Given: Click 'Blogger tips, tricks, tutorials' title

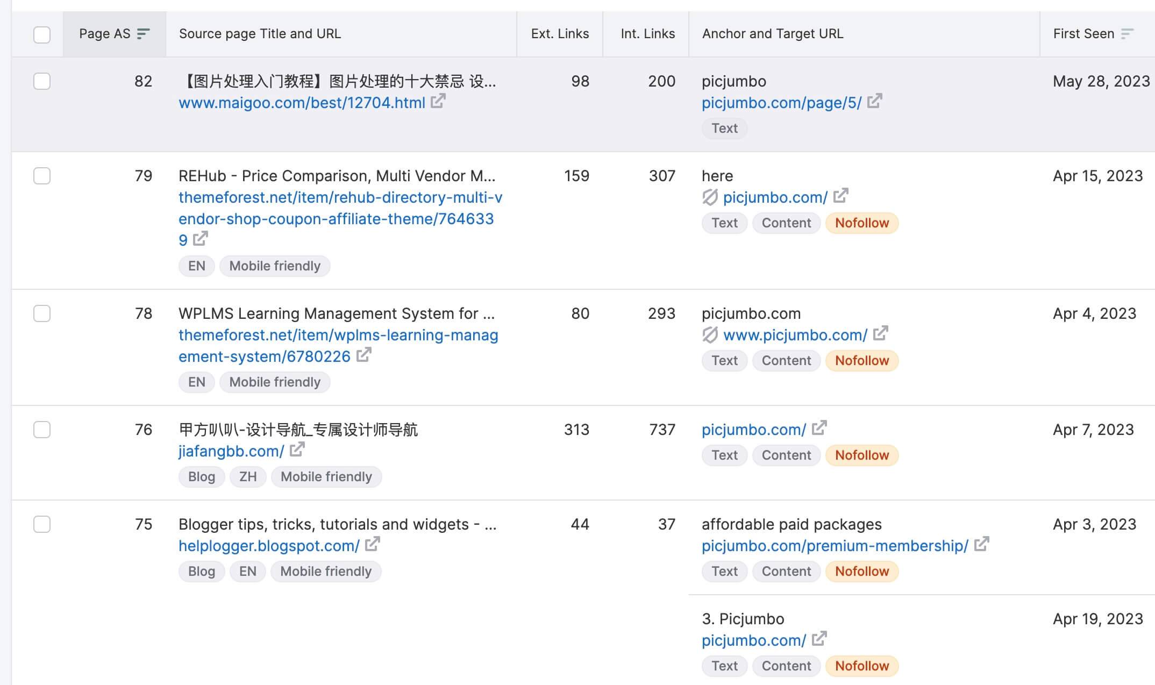Looking at the screenshot, I should click(x=338, y=524).
